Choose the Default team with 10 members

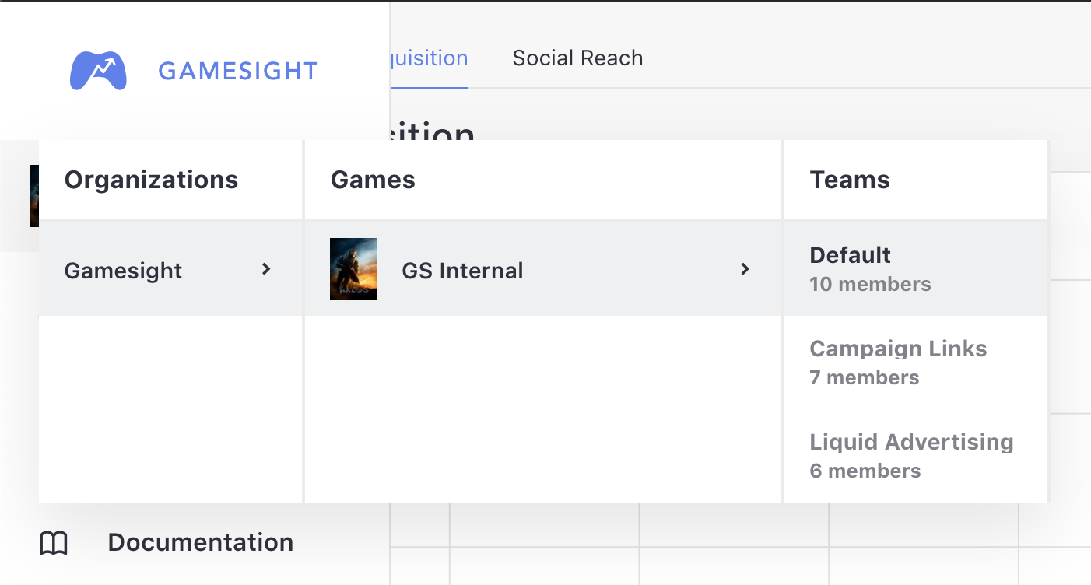point(870,268)
